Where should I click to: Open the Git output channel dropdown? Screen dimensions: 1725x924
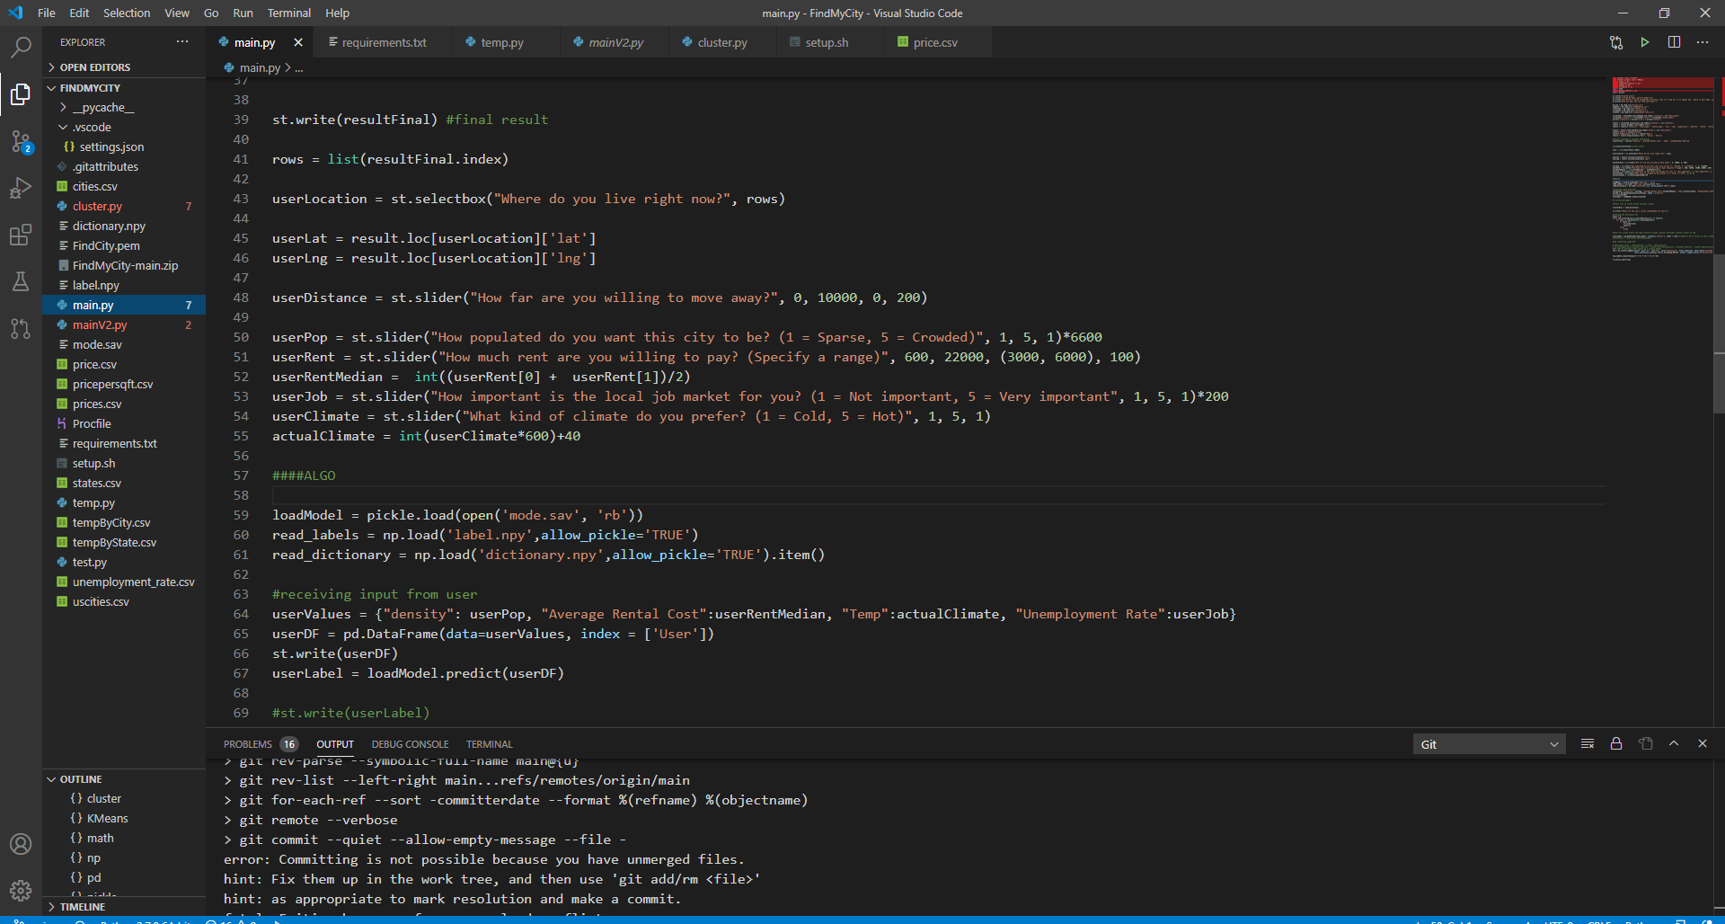pyautogui.click(x=1489, y=744)
